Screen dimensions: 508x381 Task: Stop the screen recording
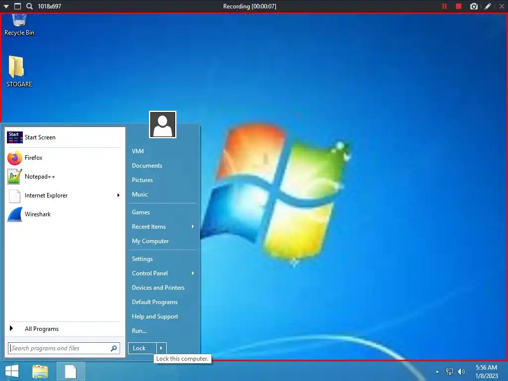click(458, 6)
